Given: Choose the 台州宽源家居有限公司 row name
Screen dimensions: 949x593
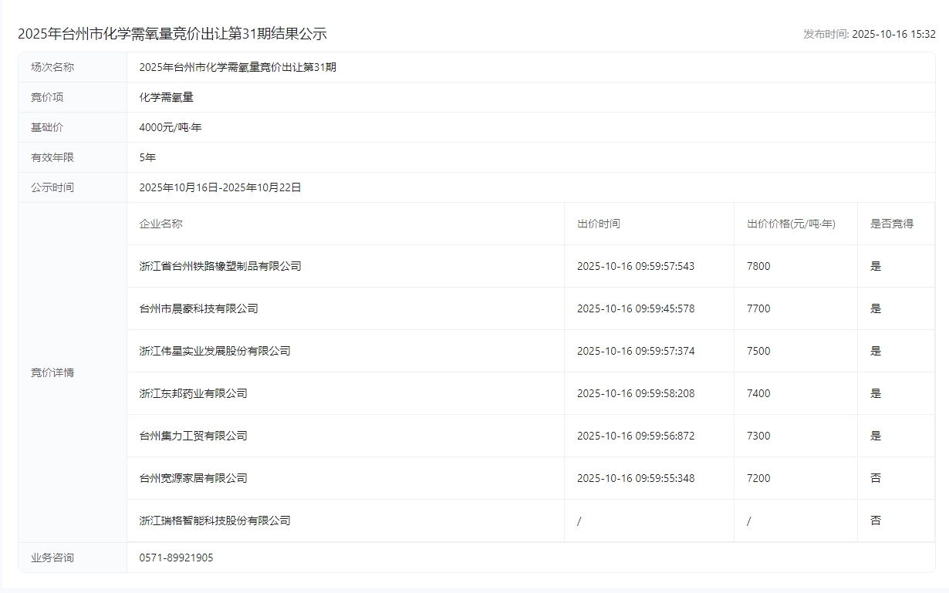Looking at the screenshot, I should pos(193,478).
